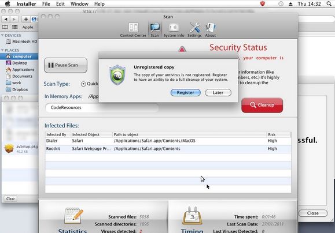Click the eject menu bar icon
Viewport: 335px width, 233px height.
(x=290, y=4)
